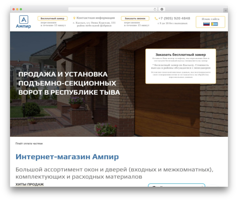Switch site language to Russian flag
Image resolution: width=238 pixels, height=201 pixels.
[x=207, y=24]
